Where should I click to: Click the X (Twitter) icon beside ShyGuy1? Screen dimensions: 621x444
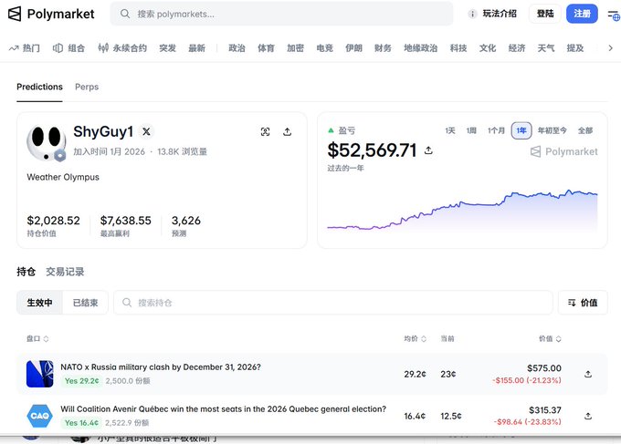click(x=146, y=131)
